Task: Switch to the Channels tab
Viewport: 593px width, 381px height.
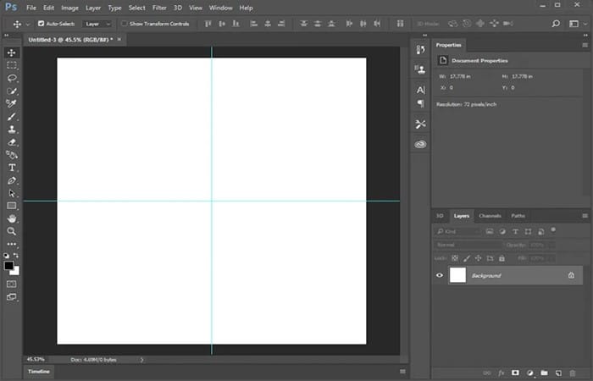Action: coord(490,216)
